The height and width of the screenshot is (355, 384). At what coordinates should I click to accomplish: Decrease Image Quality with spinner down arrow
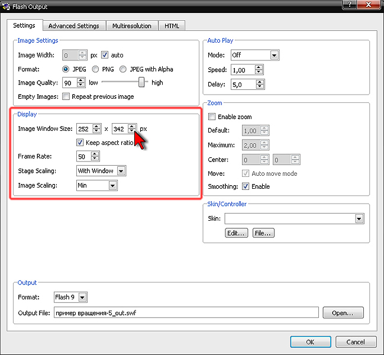point(81,85)
